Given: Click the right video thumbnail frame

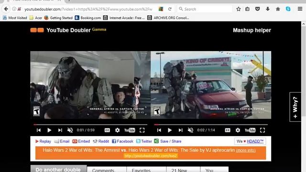Looking at the screenshot, I should point(211,85).
